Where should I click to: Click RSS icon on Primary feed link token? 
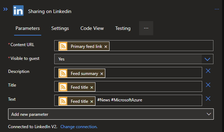pyautogui.click(x=63, y=46)
